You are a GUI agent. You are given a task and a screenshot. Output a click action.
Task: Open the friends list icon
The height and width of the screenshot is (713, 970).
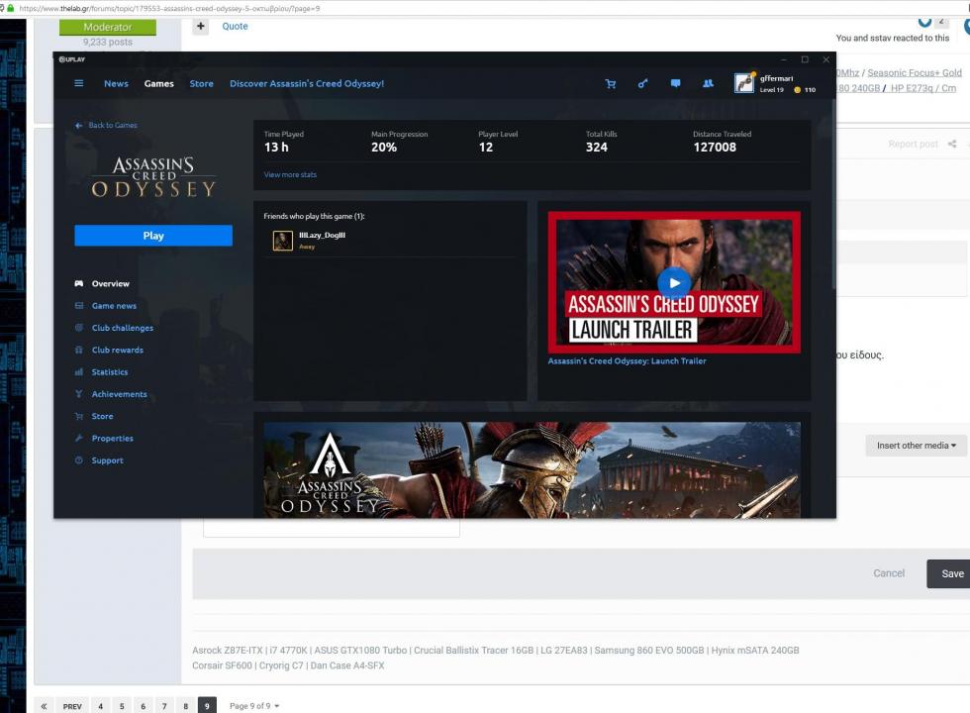708,83
